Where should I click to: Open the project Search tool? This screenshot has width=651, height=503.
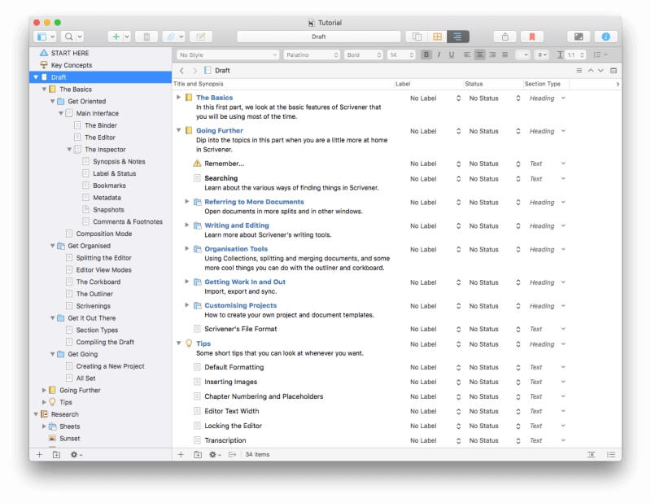[x=72, y=37]
